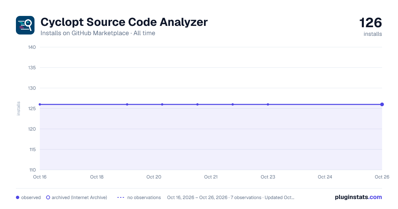Screen dimensions: 398x209
Task: Click the observed legend dot icon
Action: [x=18, y=197]
